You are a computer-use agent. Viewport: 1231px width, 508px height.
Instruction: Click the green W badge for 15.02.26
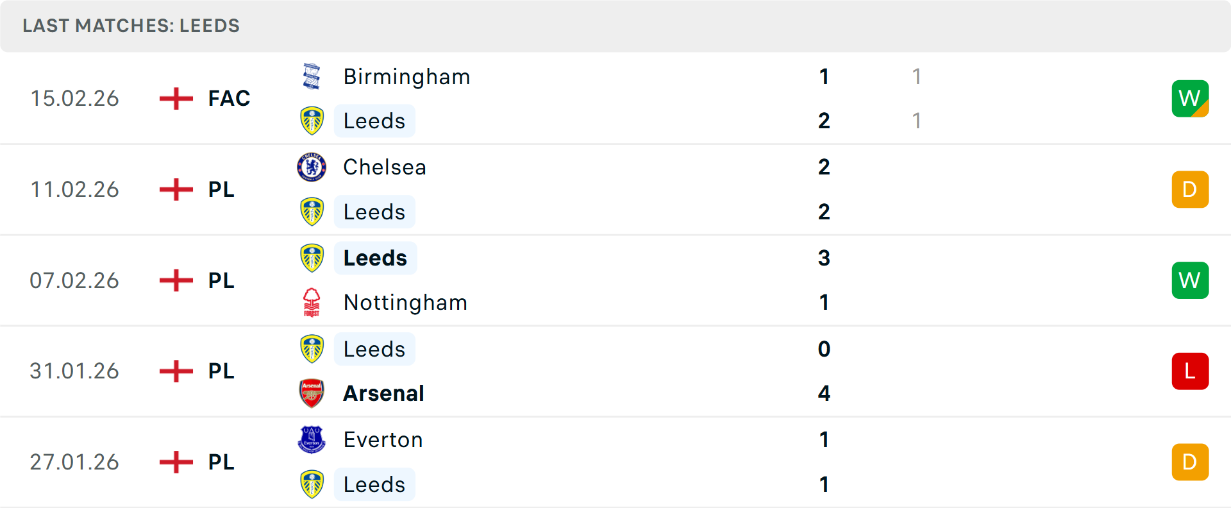pyautogui.click(x=1190, y=99)
